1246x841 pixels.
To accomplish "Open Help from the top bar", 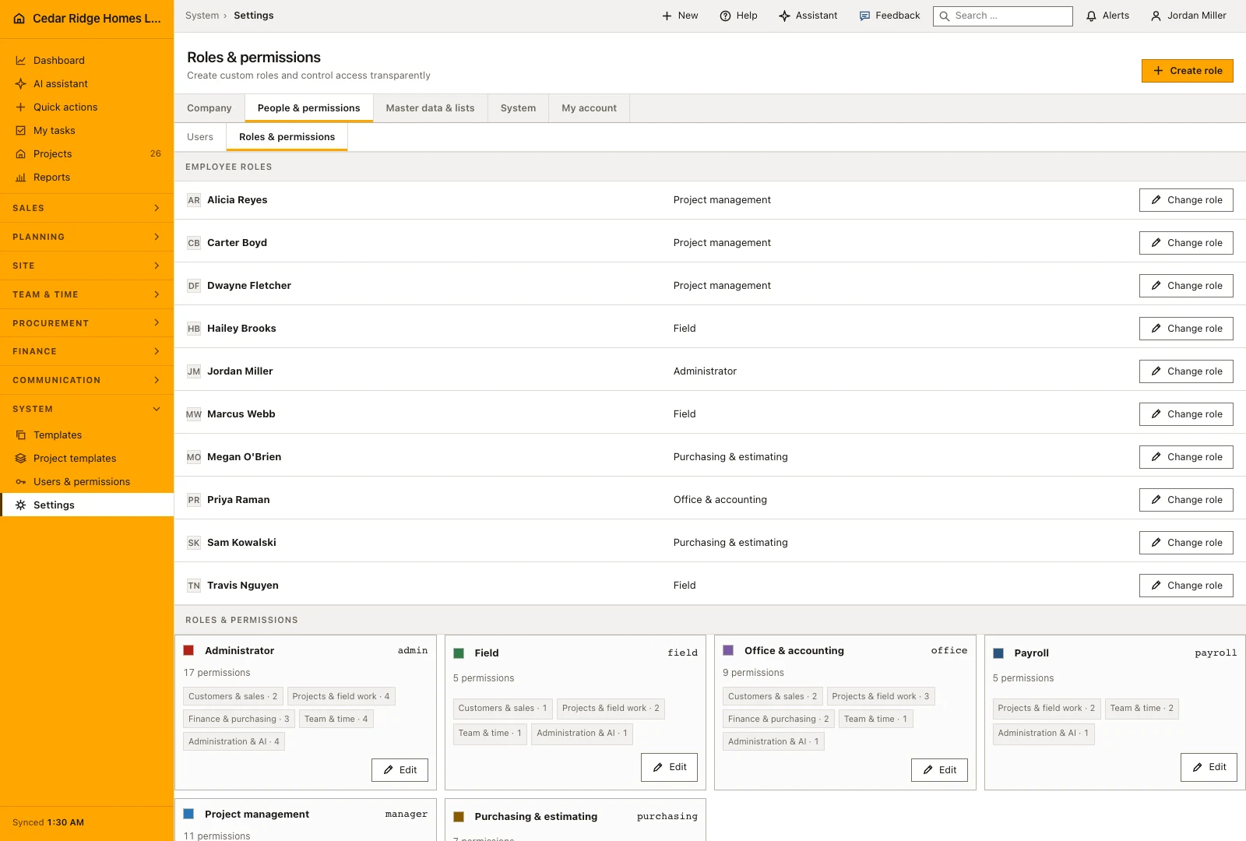I will [738, 16].
